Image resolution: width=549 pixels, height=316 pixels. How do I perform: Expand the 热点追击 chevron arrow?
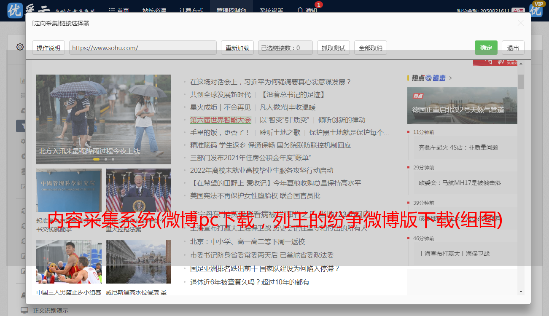coord(451,78)
